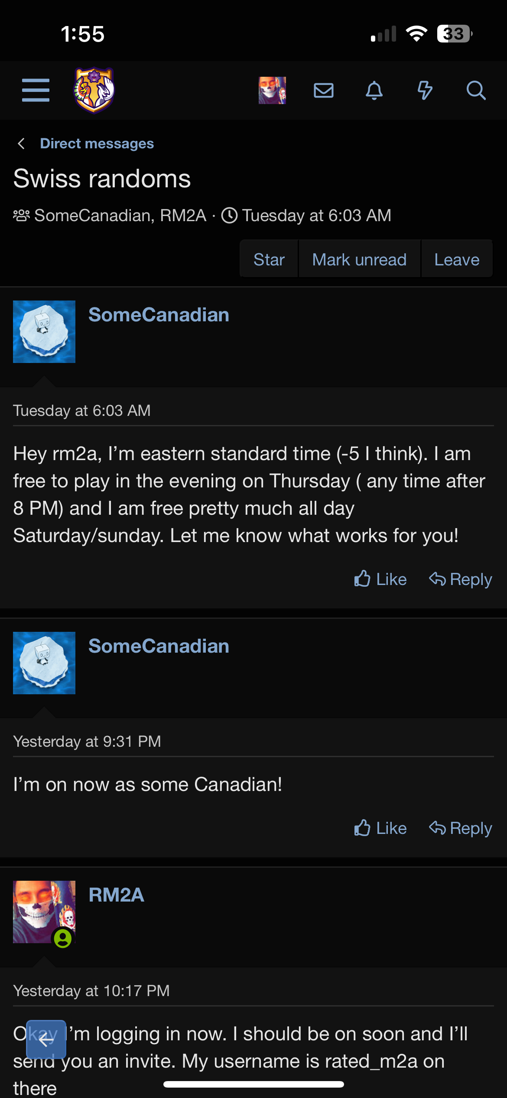
Task: Open the hamburger navigation menu
Action: tap(36, 90)
